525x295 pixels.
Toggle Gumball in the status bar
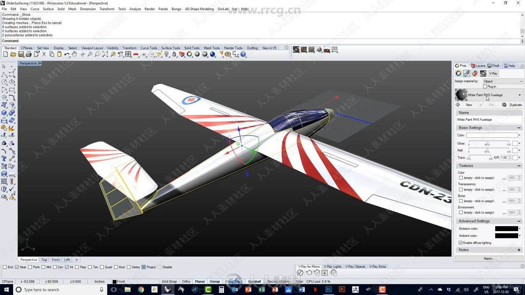click(x=254, y=281)
